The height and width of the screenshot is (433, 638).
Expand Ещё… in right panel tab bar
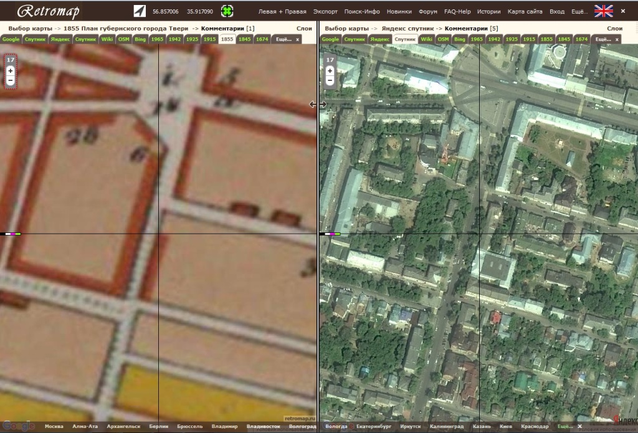coord(603,39)
